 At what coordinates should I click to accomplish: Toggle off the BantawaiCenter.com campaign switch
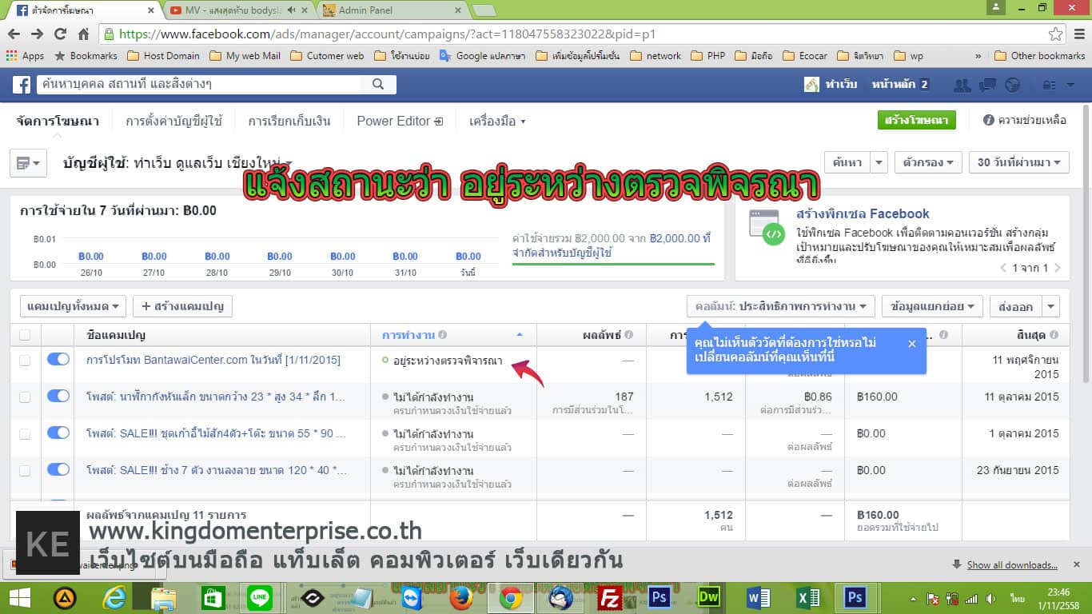[x=58, y=360]
